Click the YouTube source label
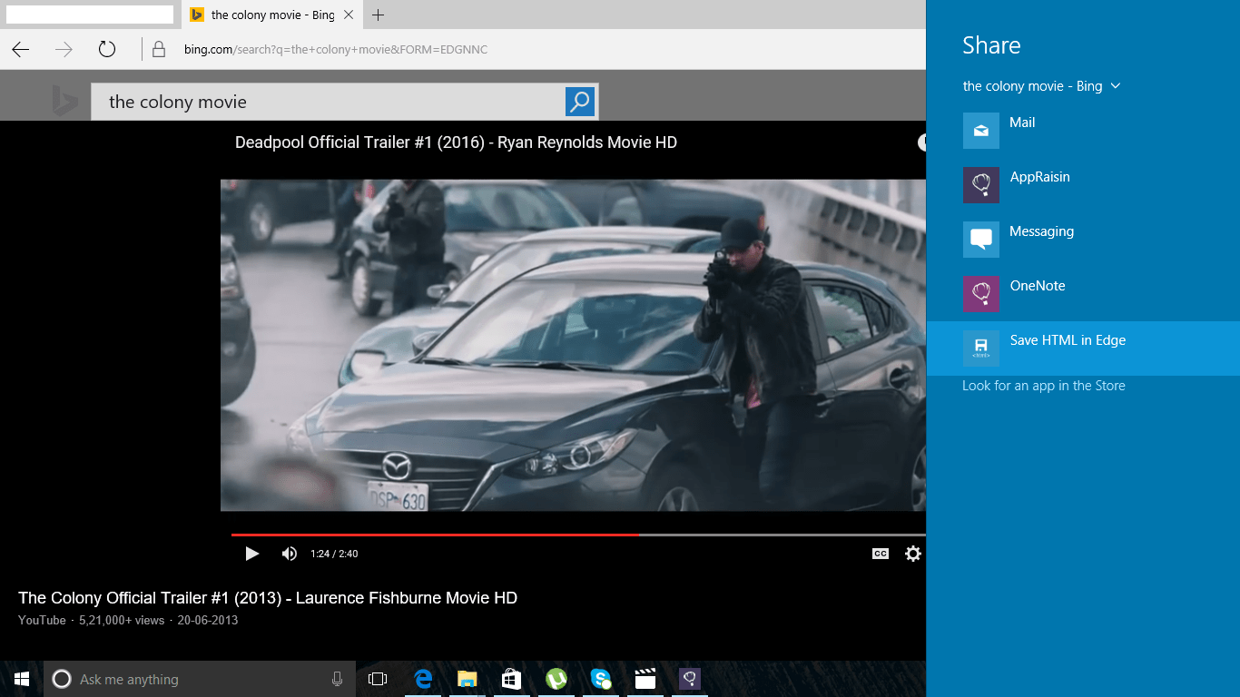This screenshot has height=697, width=1240. (x=42, y=621)
